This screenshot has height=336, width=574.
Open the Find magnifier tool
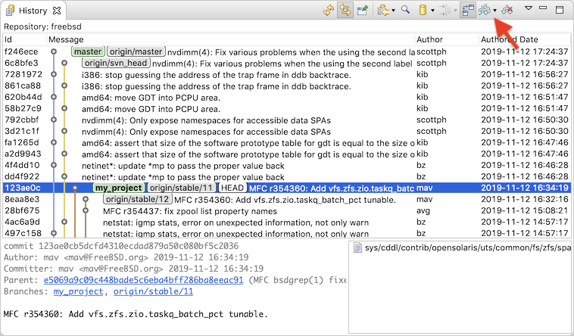[x=405, y=10]
